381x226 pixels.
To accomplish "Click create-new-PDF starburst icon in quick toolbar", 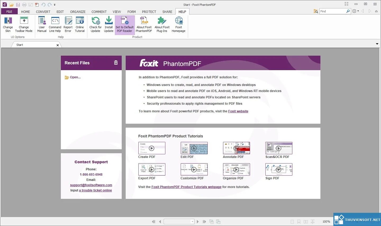I will (x=37, y=5).
